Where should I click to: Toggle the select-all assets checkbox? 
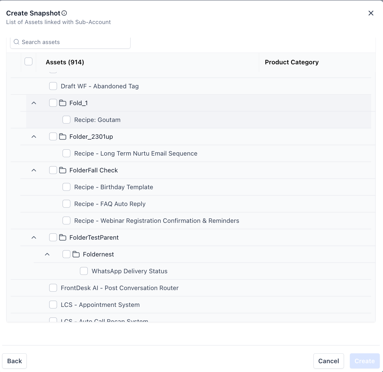tap(28, 61)
